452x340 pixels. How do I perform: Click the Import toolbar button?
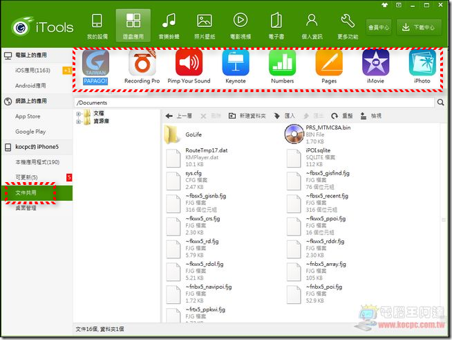coord(284,116)
